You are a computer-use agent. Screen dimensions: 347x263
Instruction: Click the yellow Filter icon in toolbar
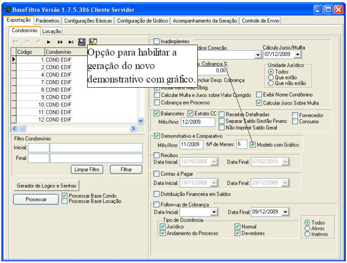pos(93,42)
